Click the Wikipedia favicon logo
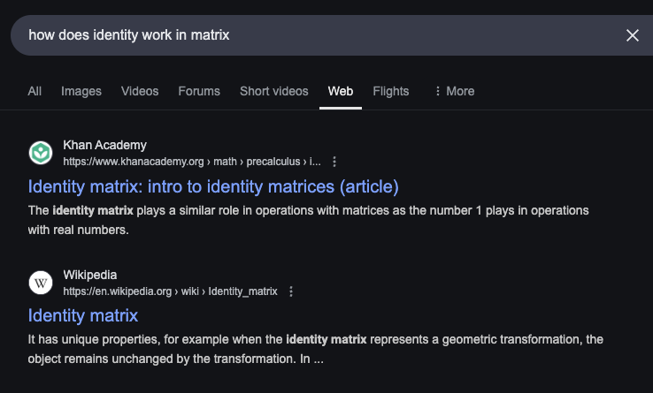Viewport: 653px width, 393px height. [41, 283]
